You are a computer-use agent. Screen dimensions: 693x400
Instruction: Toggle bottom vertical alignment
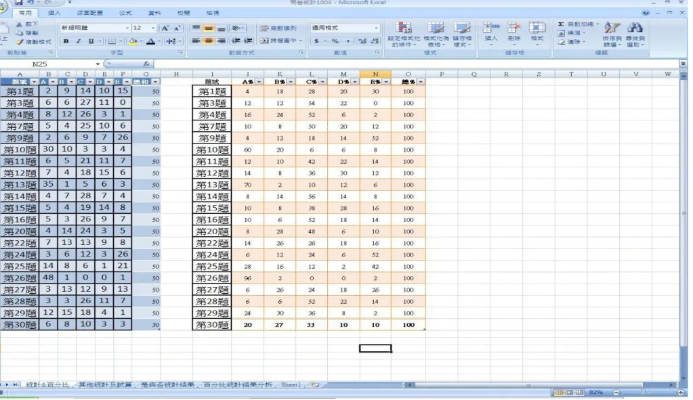pyautogui.click(x=221, y=28)
